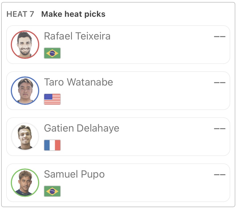Click Taro Watanabe's profile photo
Screen dimensions: 237x208
tap(25, 91)
